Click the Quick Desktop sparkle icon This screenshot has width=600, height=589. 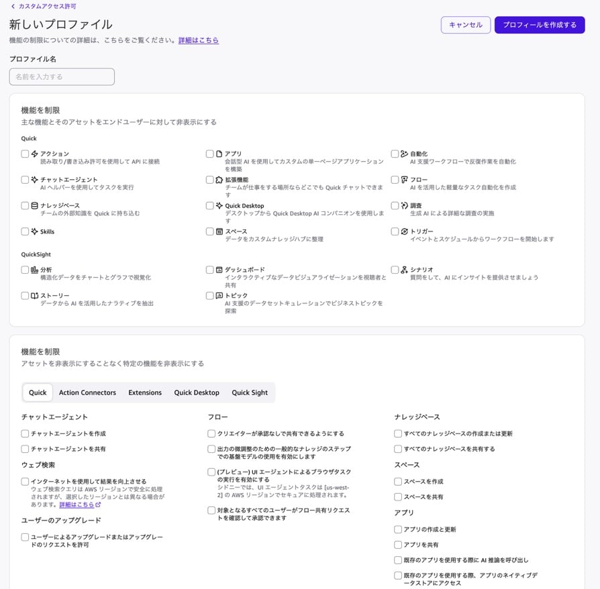(219, 206)
